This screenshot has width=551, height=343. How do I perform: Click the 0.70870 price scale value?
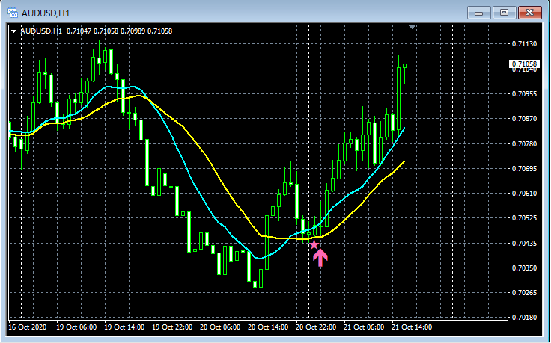pos(524,119)
